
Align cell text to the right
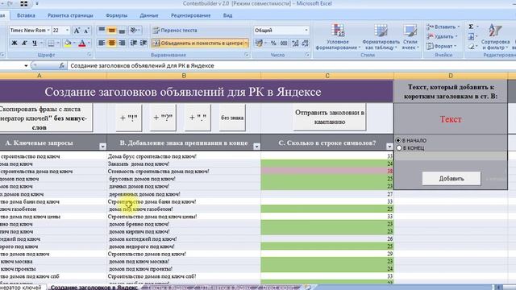pyautogui.click(x=122, y=43)
